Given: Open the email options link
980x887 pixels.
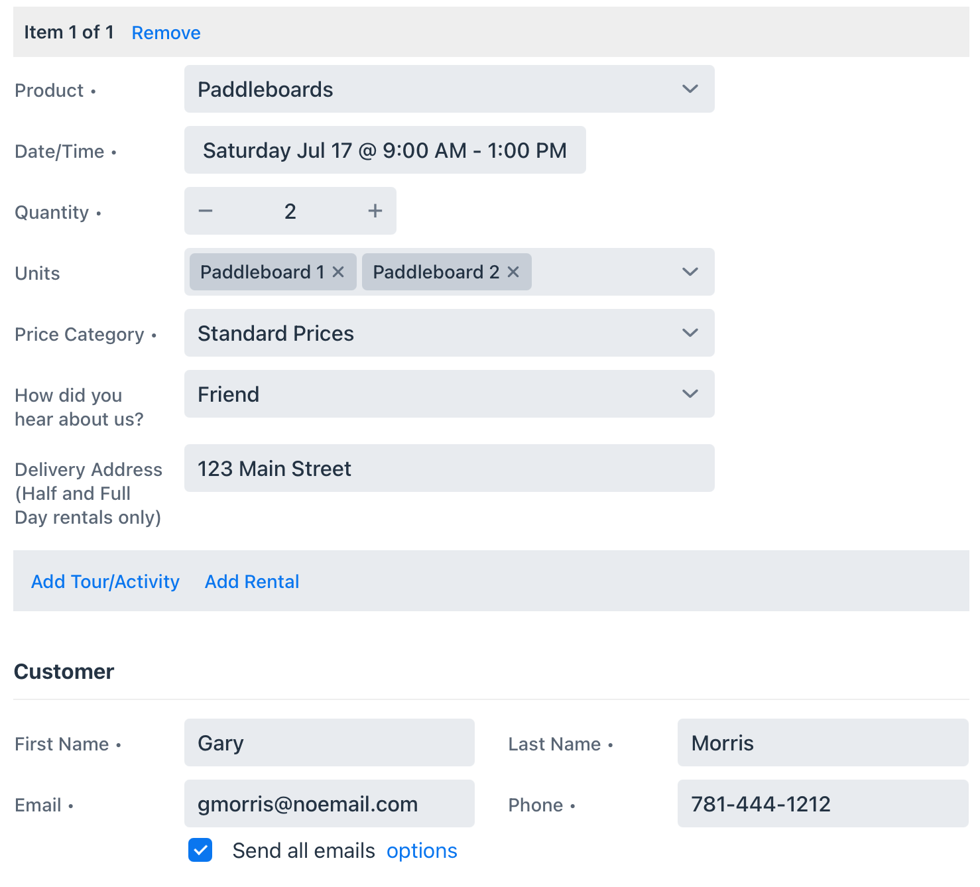Looking at the screenshot, I should click(422, 851).
